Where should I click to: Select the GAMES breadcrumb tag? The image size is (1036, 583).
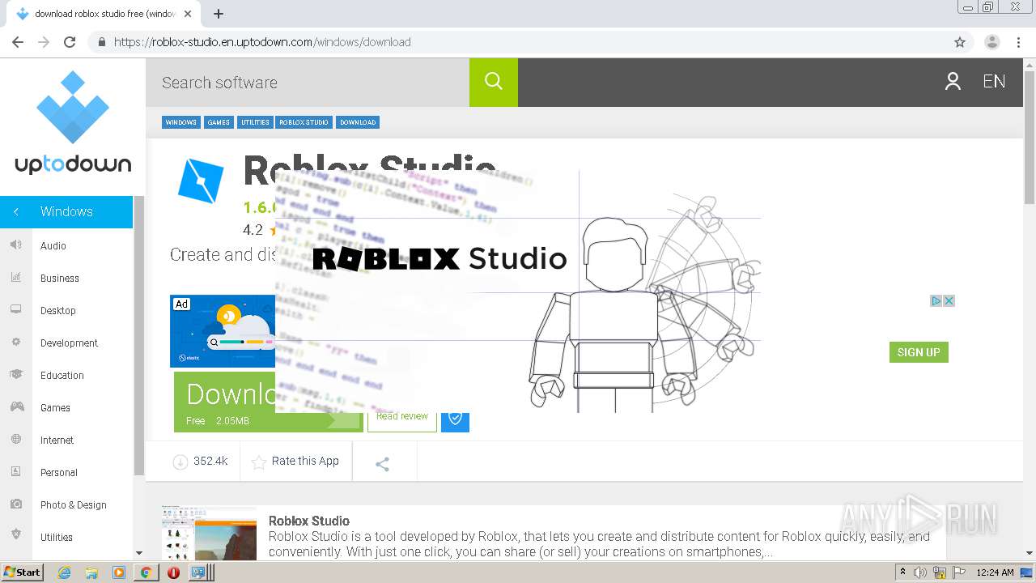point(219,122)
